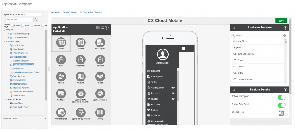Toggle visibility eye for Quotes
This screenshot has width=295, height=130.
[173, 99]
